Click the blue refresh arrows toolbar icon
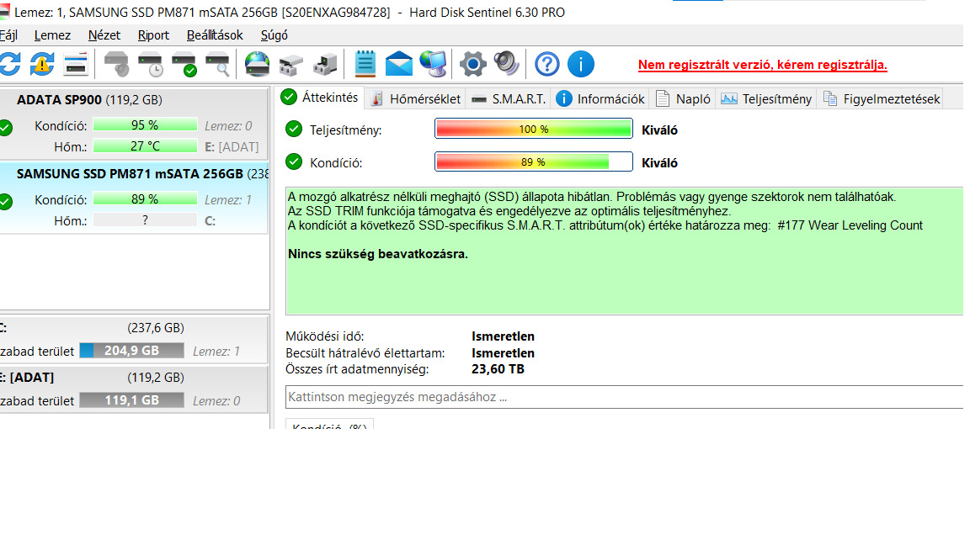The width and height of the screenshot is (970, 545). coord(9,64)
